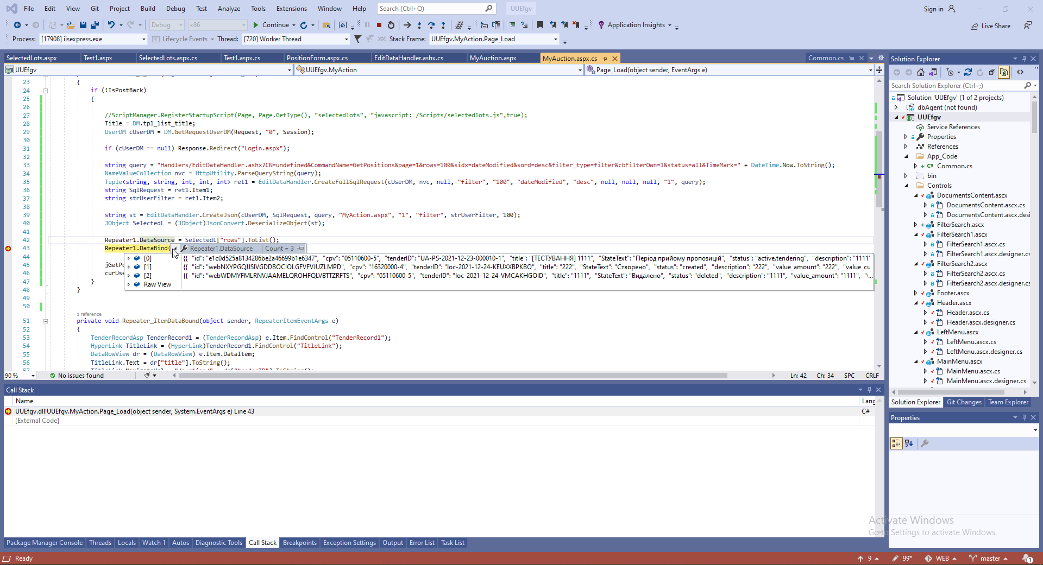
Task: Click the Stop Debugging red square
Action: click(379, 25)
